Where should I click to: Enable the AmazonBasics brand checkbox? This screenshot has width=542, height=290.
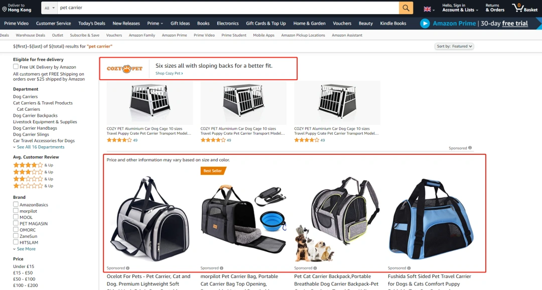(x=16, y=204)
